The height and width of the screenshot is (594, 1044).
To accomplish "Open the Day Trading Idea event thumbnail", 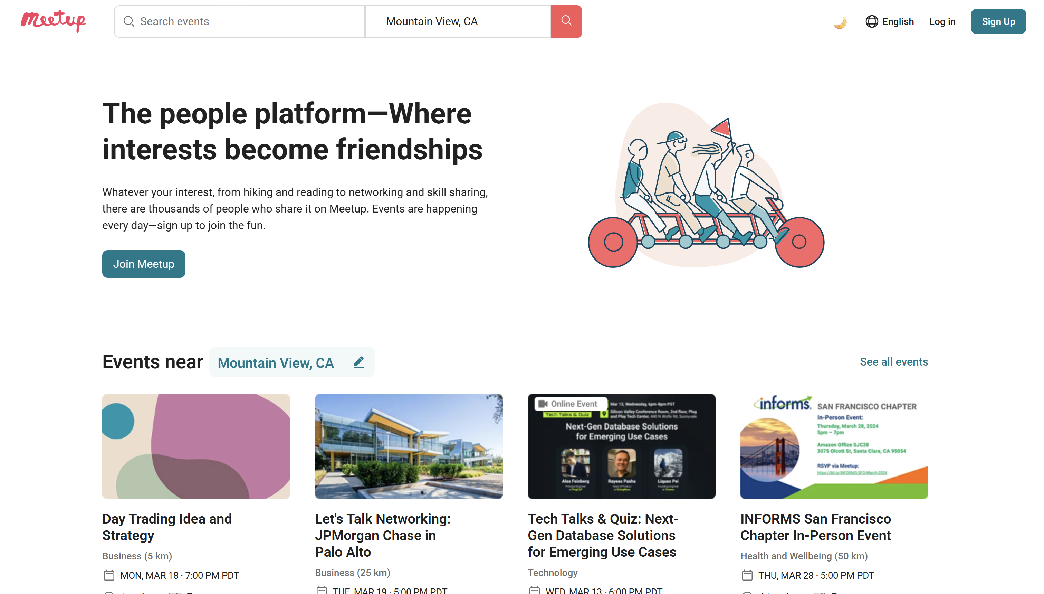I will pos(196,446).
